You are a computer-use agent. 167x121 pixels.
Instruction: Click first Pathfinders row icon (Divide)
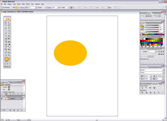[142, 92]
